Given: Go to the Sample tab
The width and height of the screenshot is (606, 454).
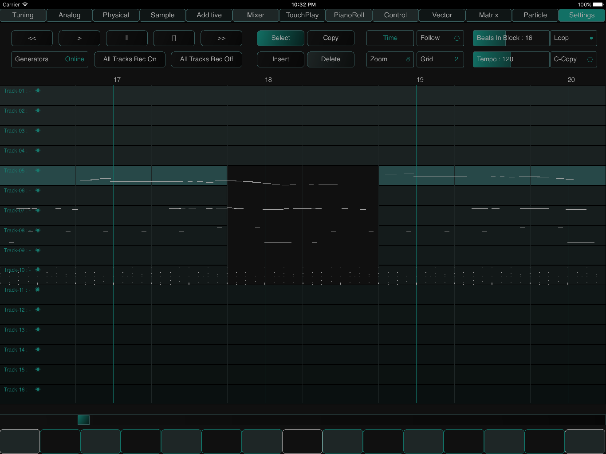Looking at the screenshot, I should coord(163,15).
